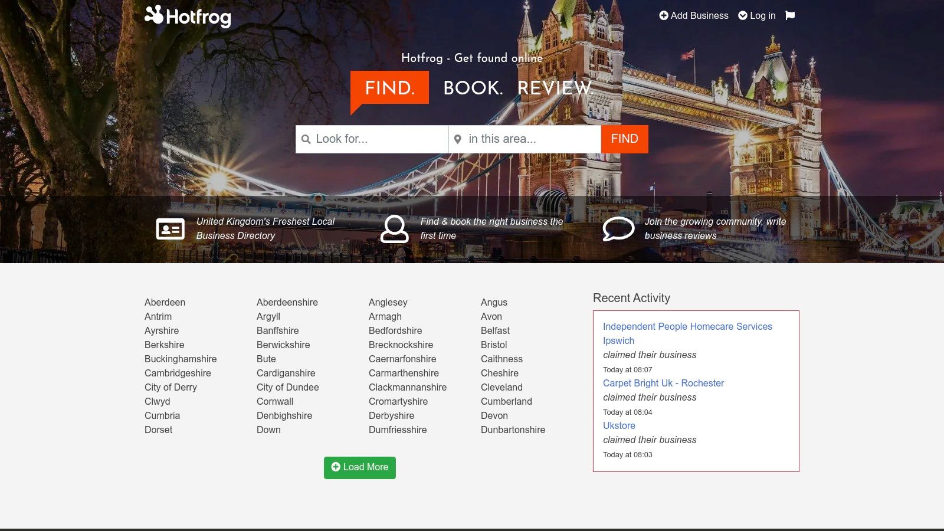Click the orange FIND button
The height and width of the screenshot is (531, 944).
pos(625,139)
